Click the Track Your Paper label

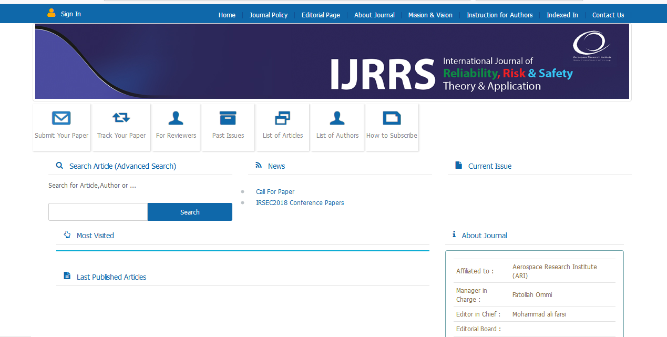tap(121, 136)
